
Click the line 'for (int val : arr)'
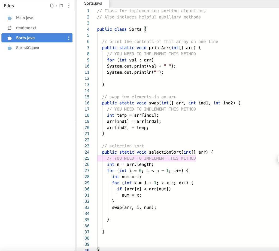(130, 60)
